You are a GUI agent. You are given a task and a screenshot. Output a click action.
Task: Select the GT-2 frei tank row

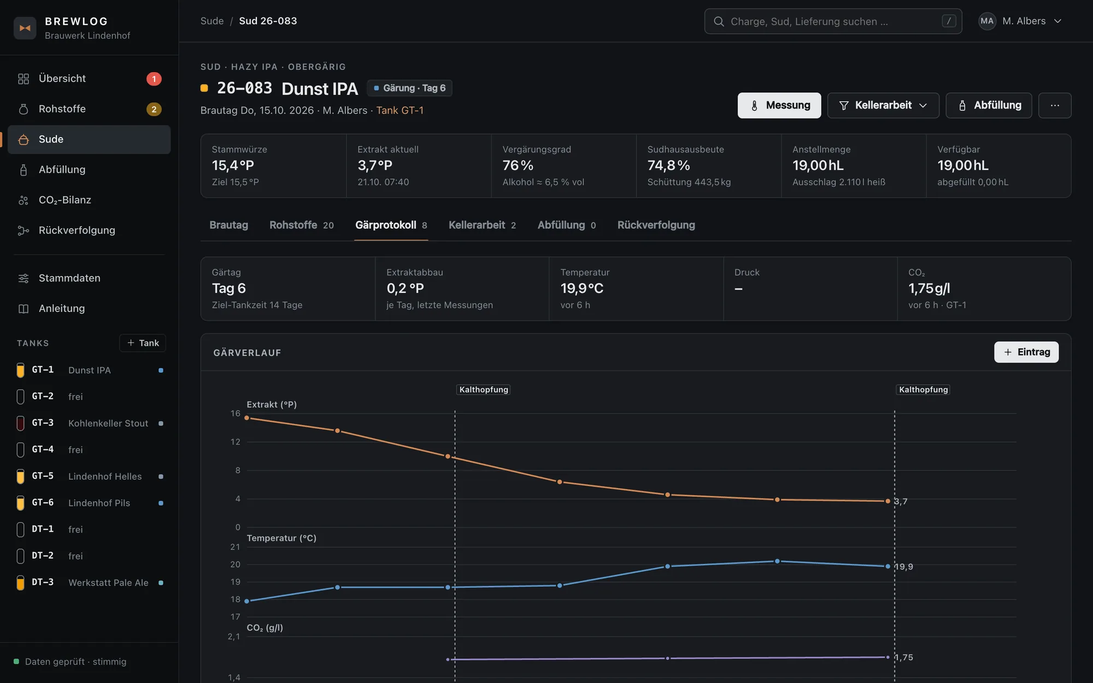90,397
